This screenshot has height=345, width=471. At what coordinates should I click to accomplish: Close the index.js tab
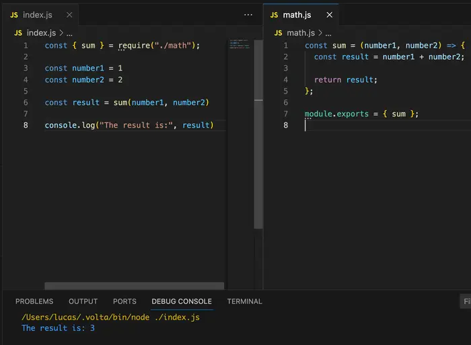pos(69,15)
